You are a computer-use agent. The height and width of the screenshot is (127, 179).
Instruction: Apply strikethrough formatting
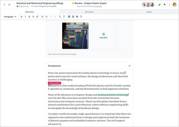click(33, 17)
